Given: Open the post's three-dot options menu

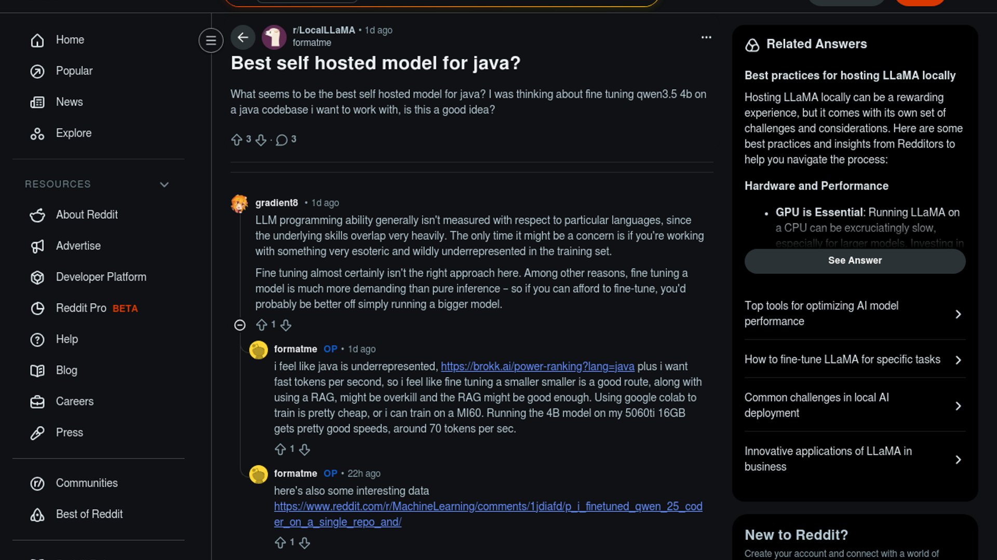Looking at the screenshot, I should point(706,37).
